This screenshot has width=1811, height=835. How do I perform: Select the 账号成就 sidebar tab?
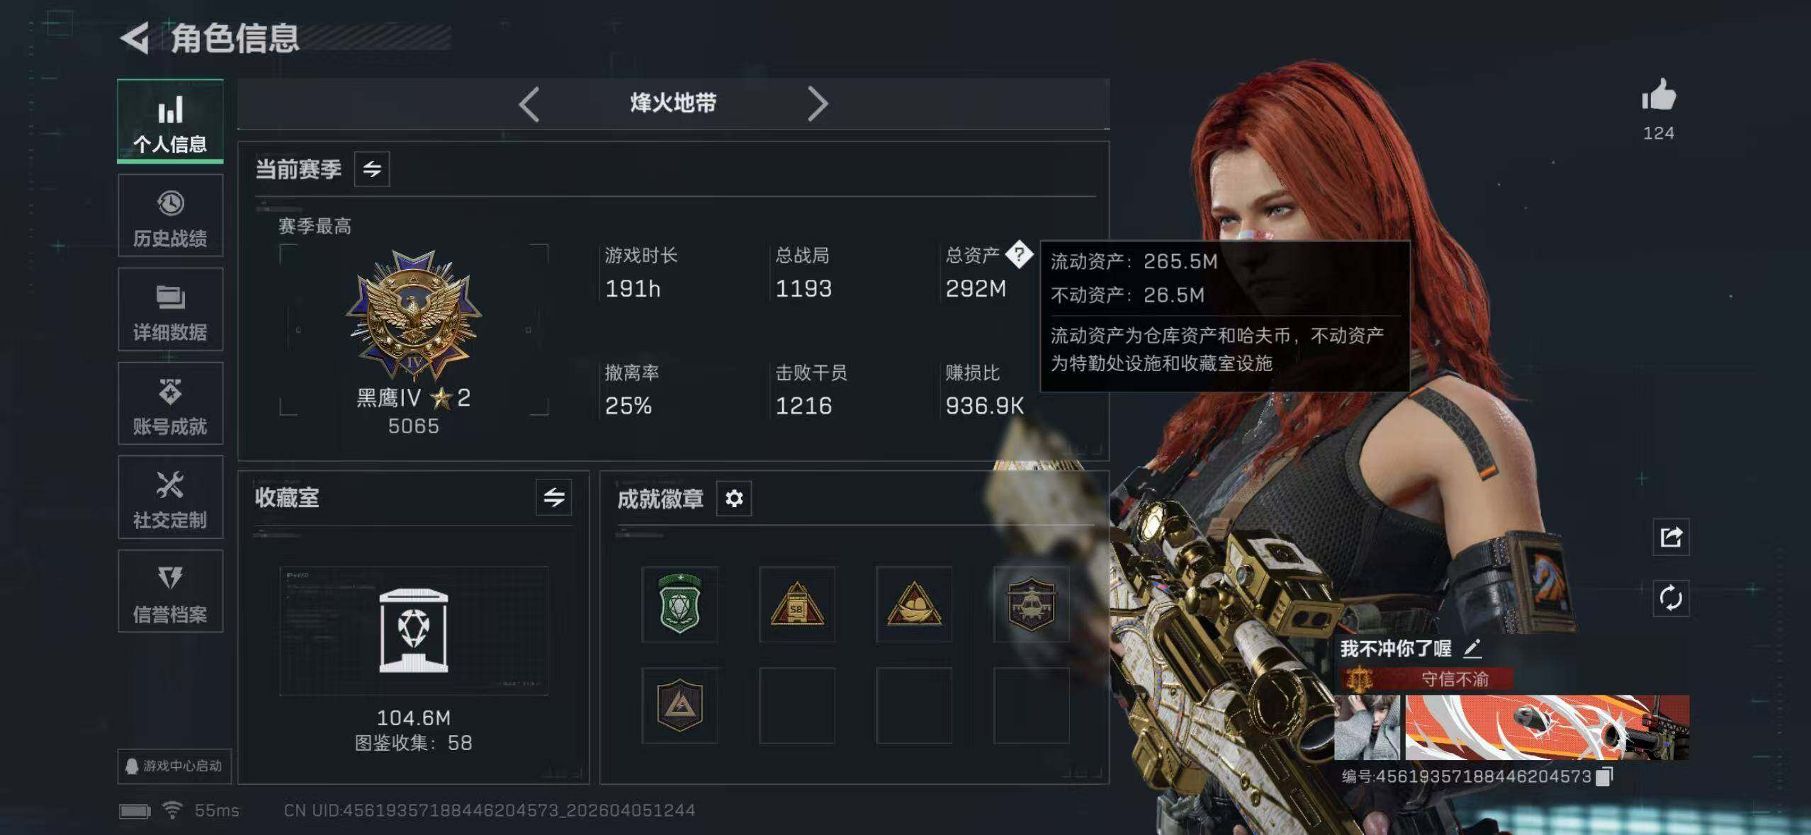pos(170,403)
